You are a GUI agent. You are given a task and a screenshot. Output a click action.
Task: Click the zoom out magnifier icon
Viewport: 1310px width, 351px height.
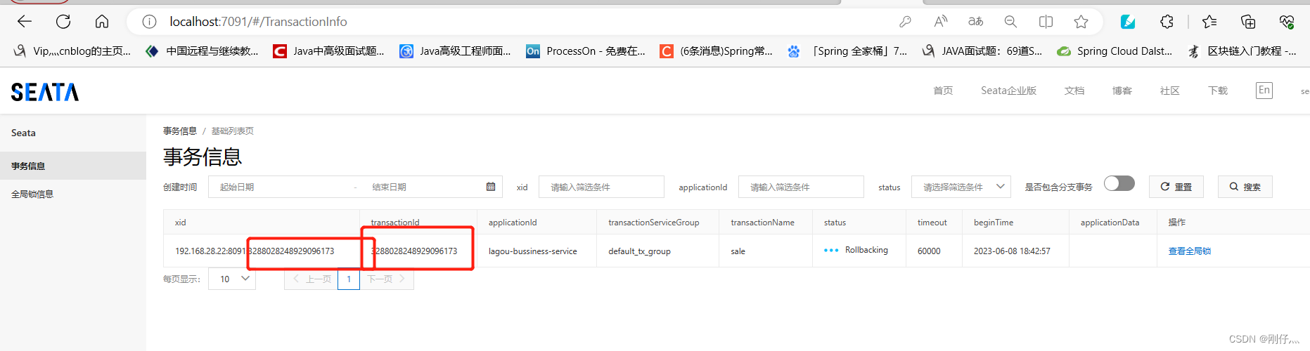(x=1010, y=22)
